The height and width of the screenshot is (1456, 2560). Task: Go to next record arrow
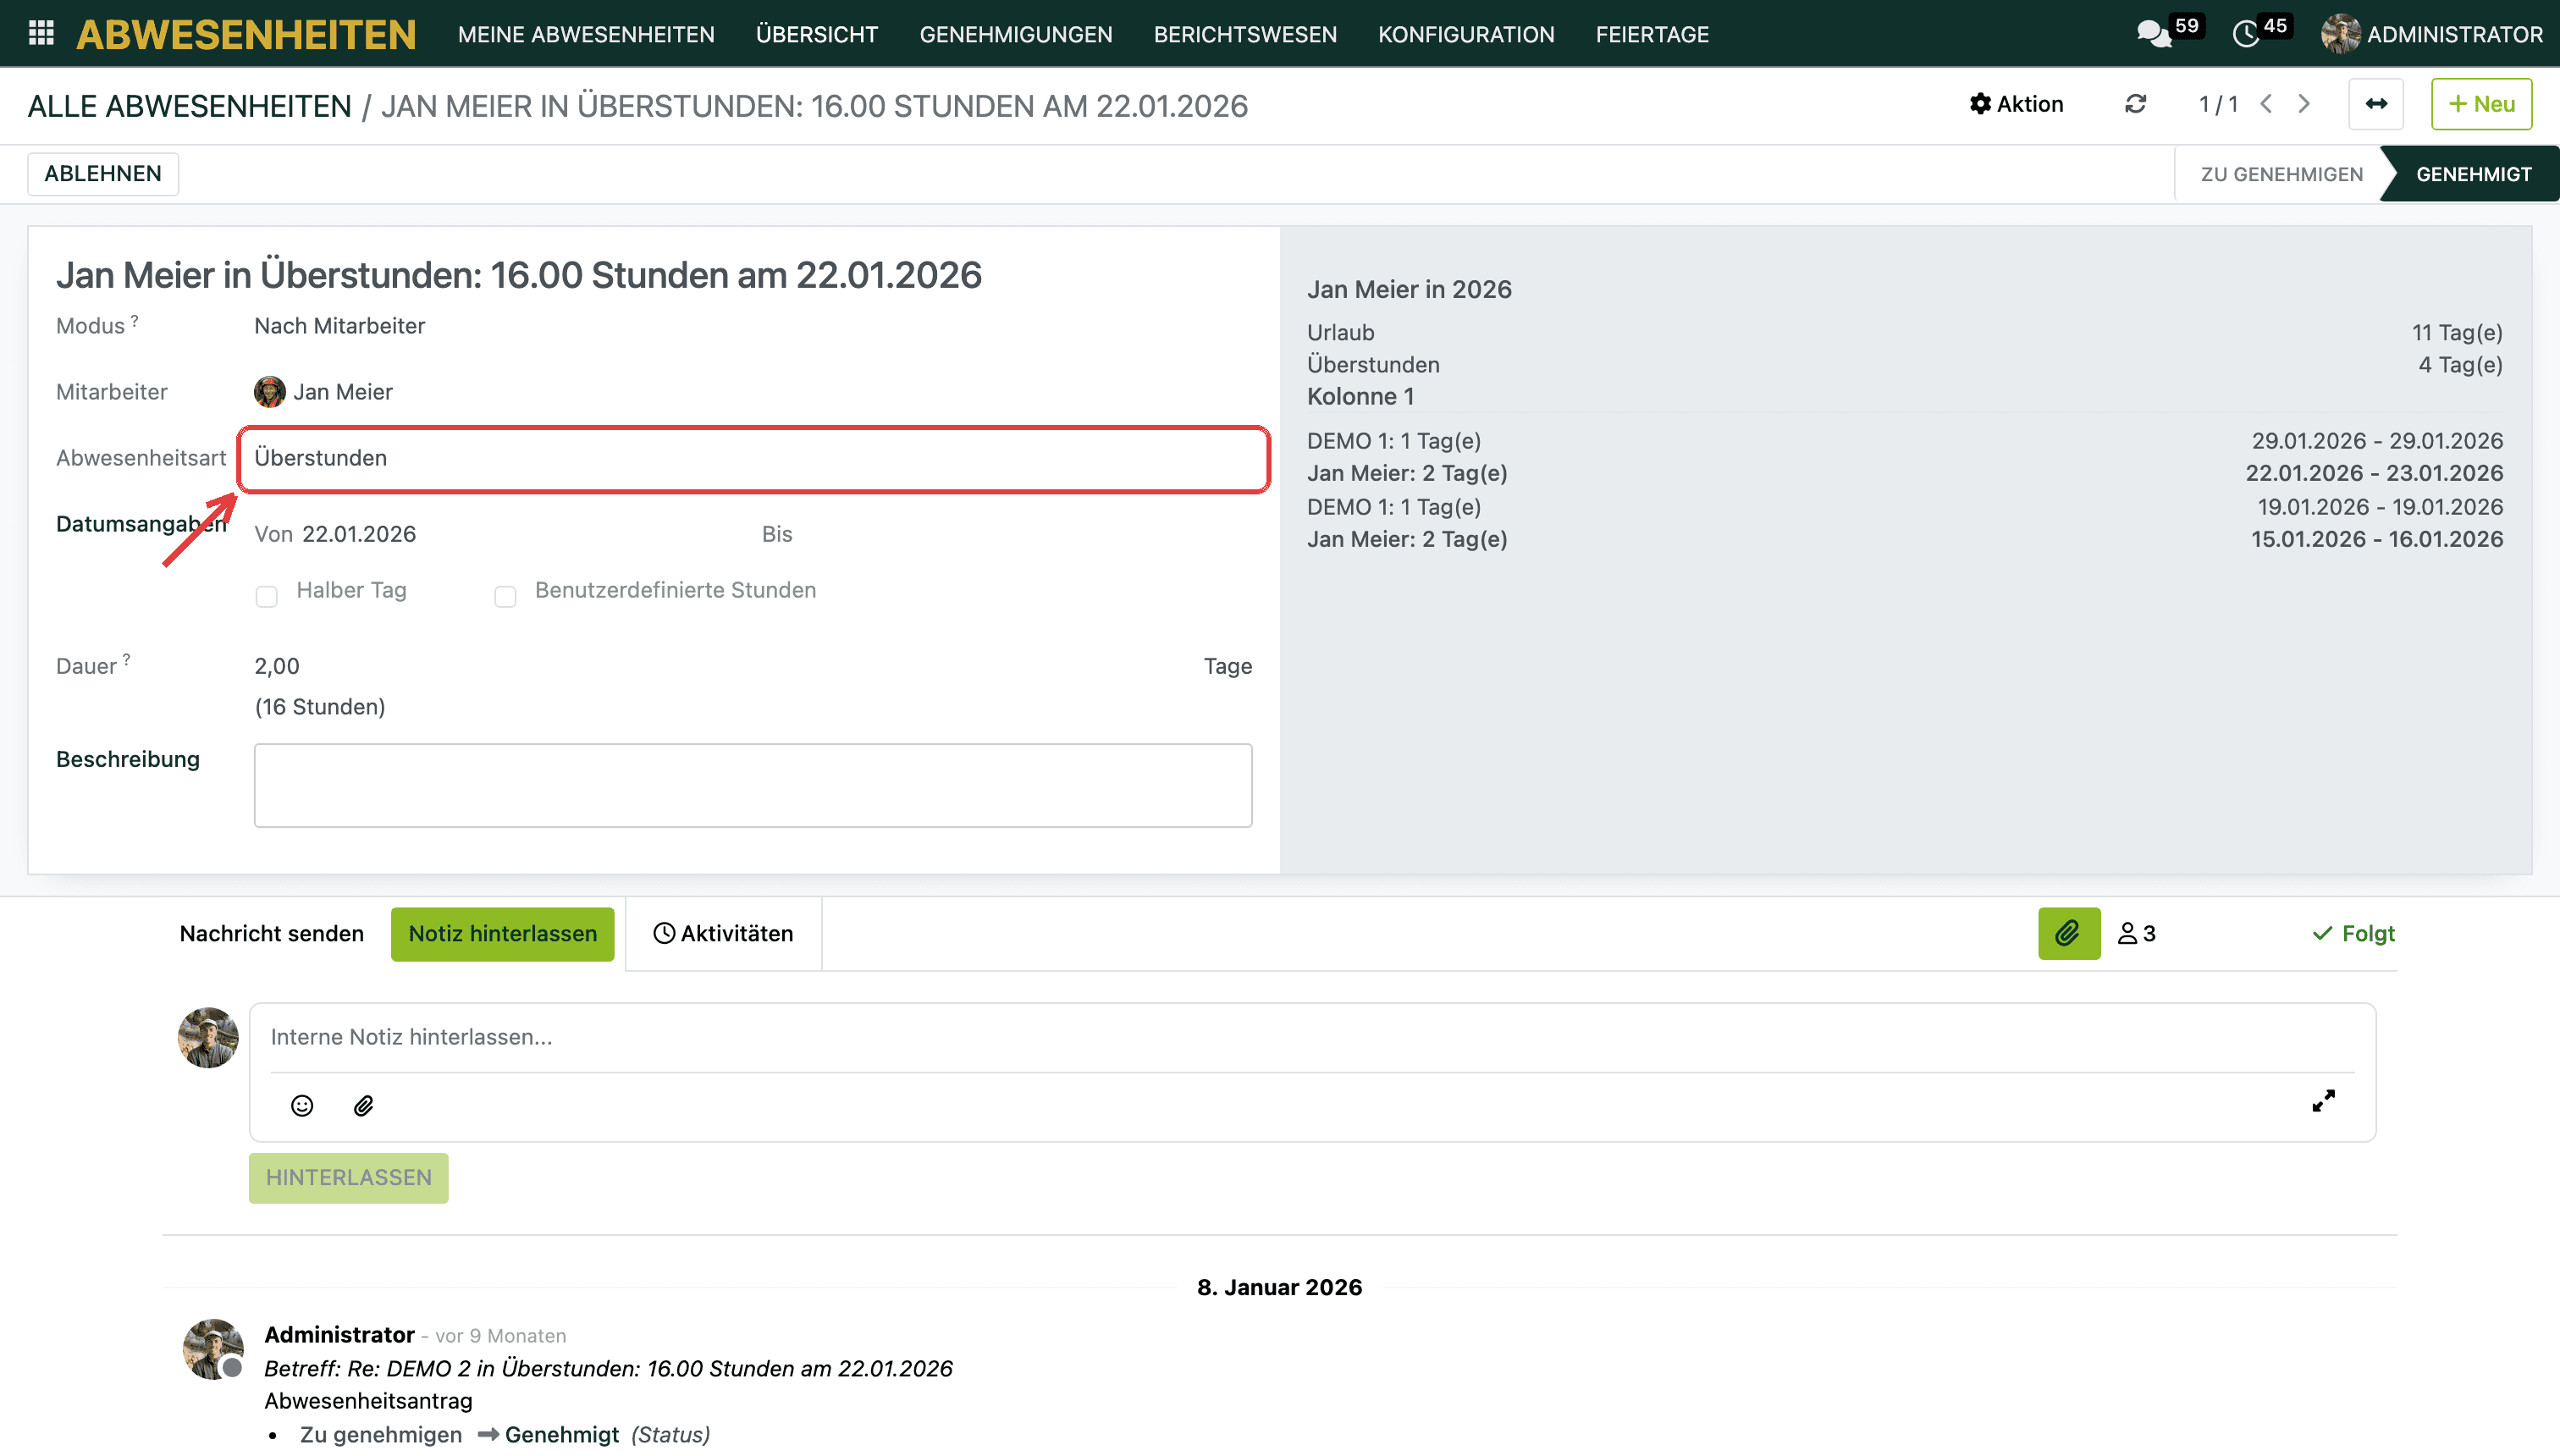tap(2304, 104)
